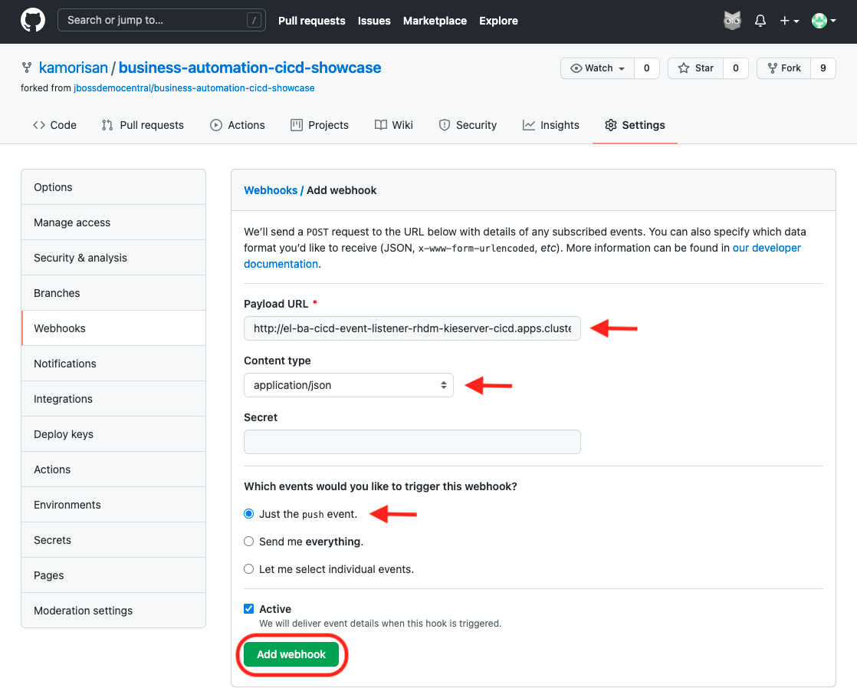Click the Fork button
The image size is (857, 695).
click(x=783, y=68)
